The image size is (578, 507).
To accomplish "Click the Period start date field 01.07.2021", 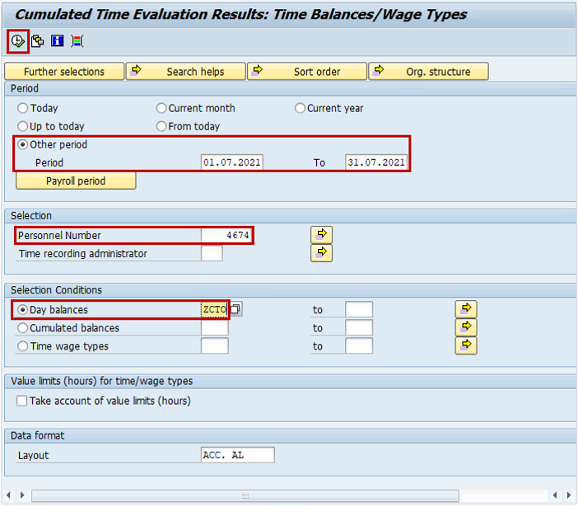I will point(232,162).
